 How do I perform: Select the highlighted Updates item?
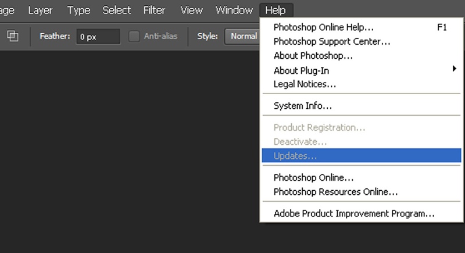[x=361, y=156]
